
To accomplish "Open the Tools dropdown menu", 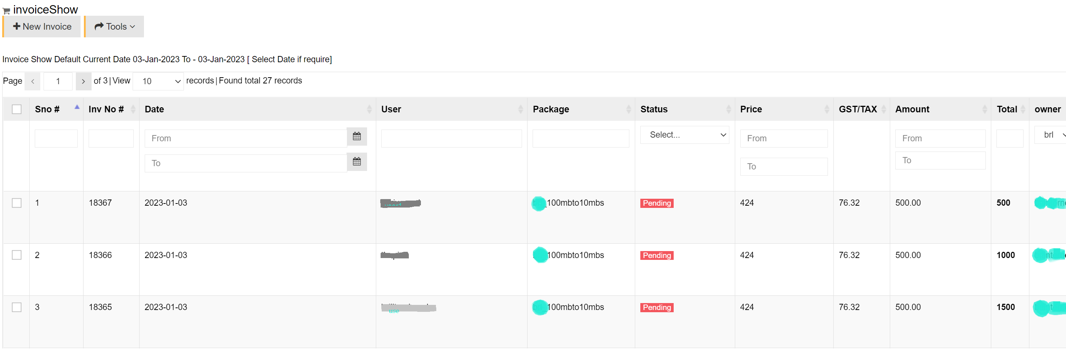I will [115, 26].
